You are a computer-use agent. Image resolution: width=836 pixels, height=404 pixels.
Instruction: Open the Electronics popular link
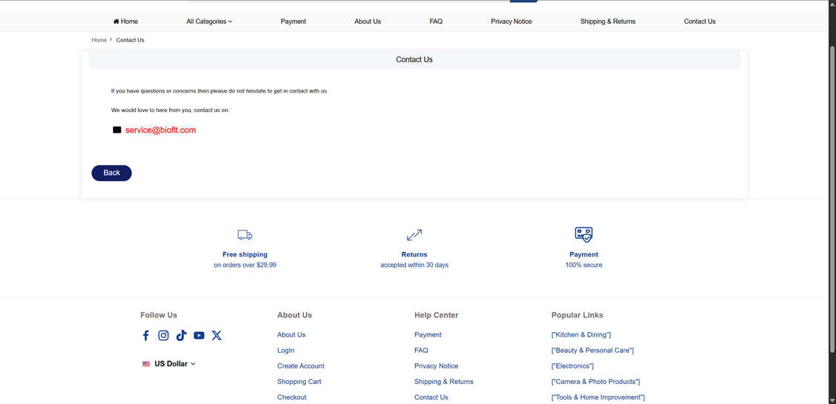[572, 366]
